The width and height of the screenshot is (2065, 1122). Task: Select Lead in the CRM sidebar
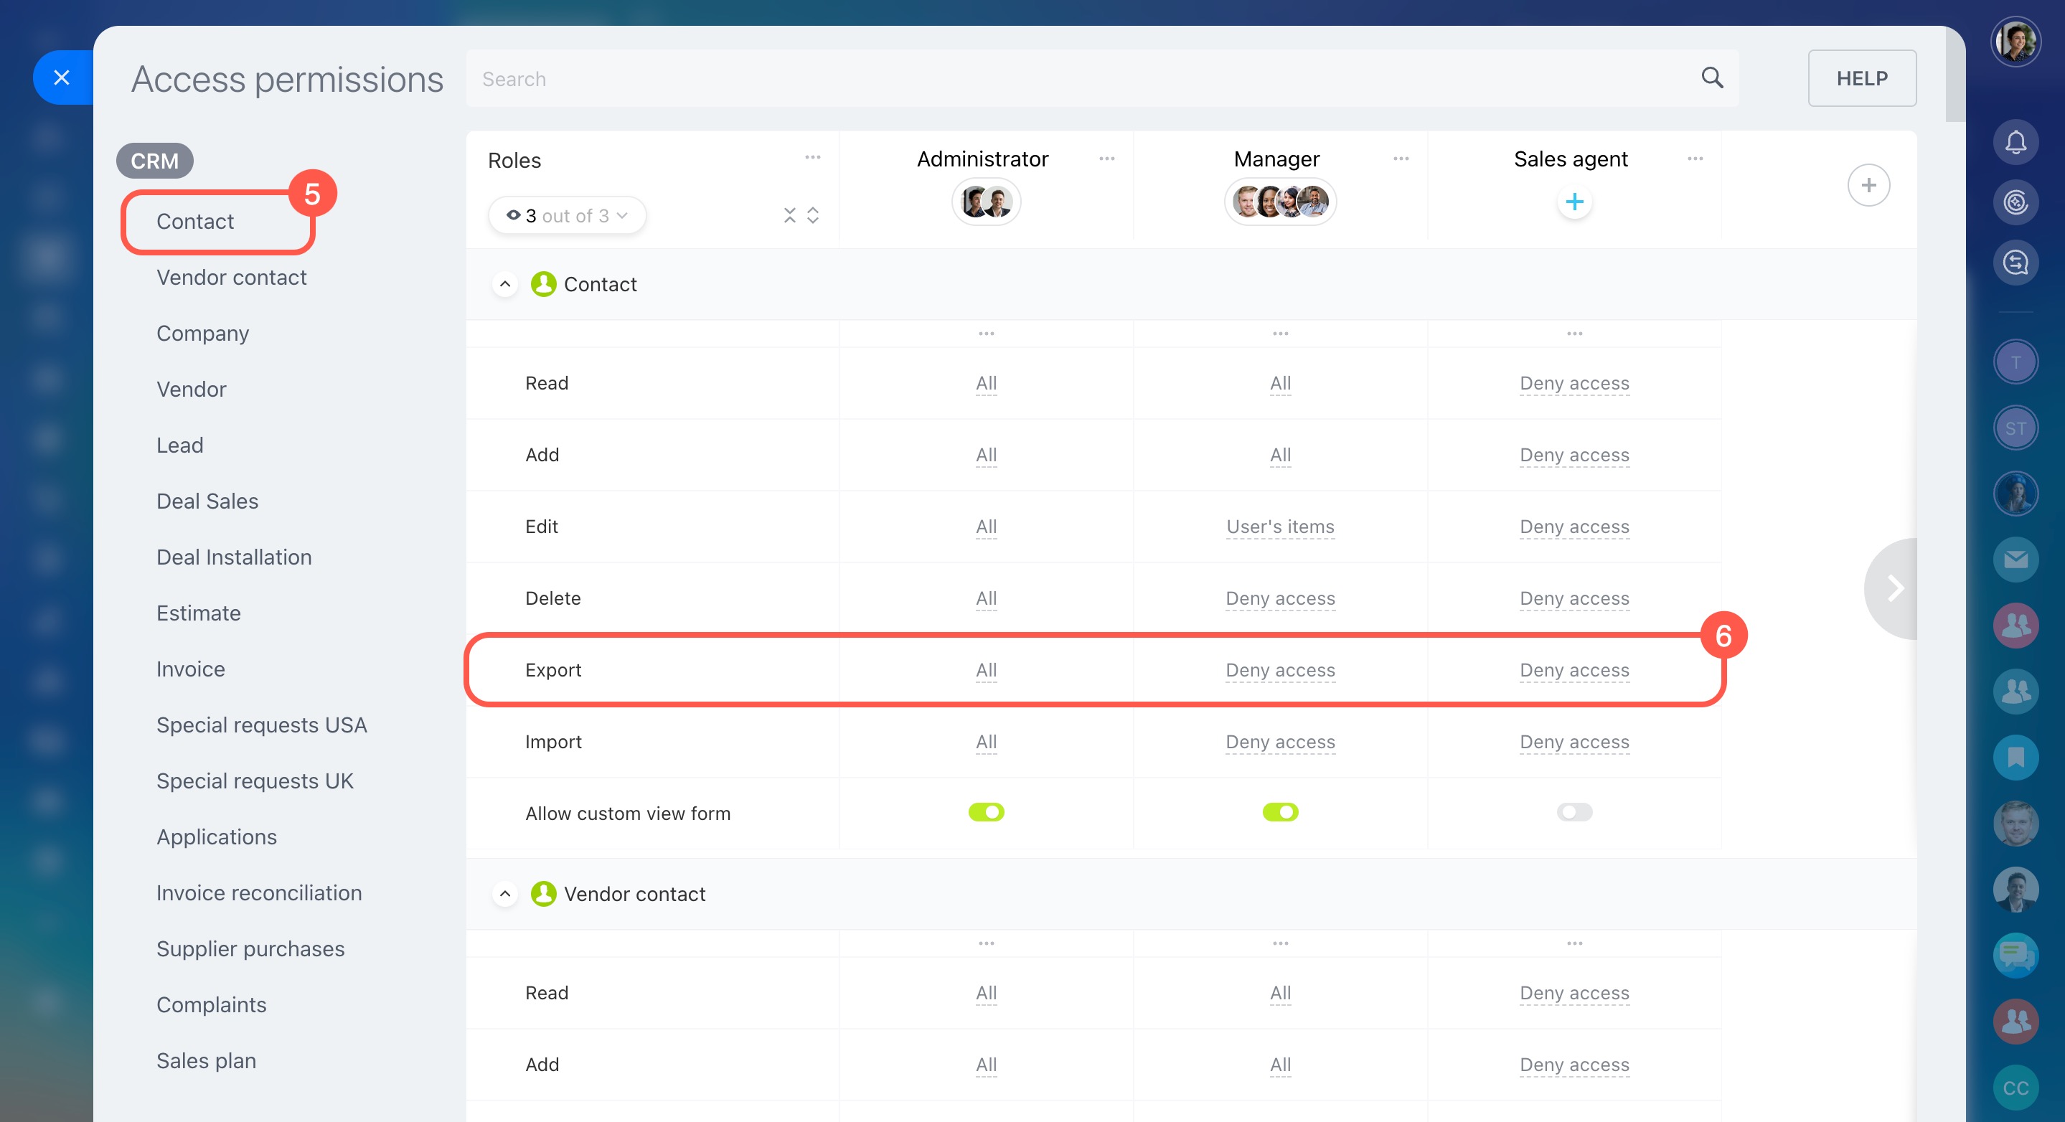click(x=179, y=445)
